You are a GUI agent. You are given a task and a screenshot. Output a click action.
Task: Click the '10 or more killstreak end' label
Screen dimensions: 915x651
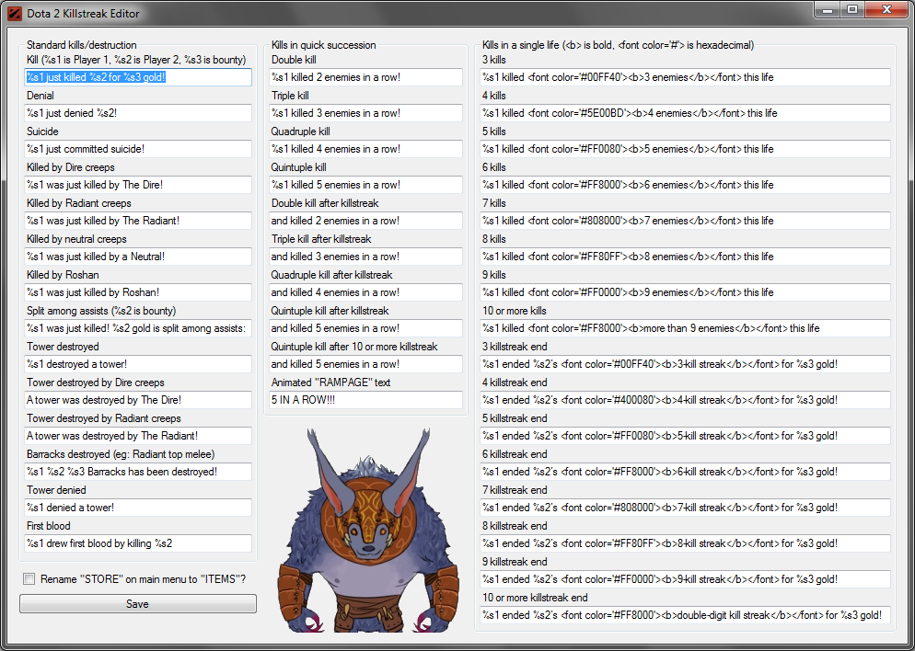click(535, 598)
